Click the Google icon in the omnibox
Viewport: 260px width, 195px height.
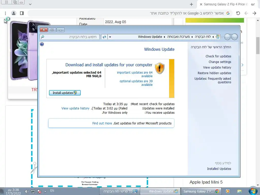point(228,13)
